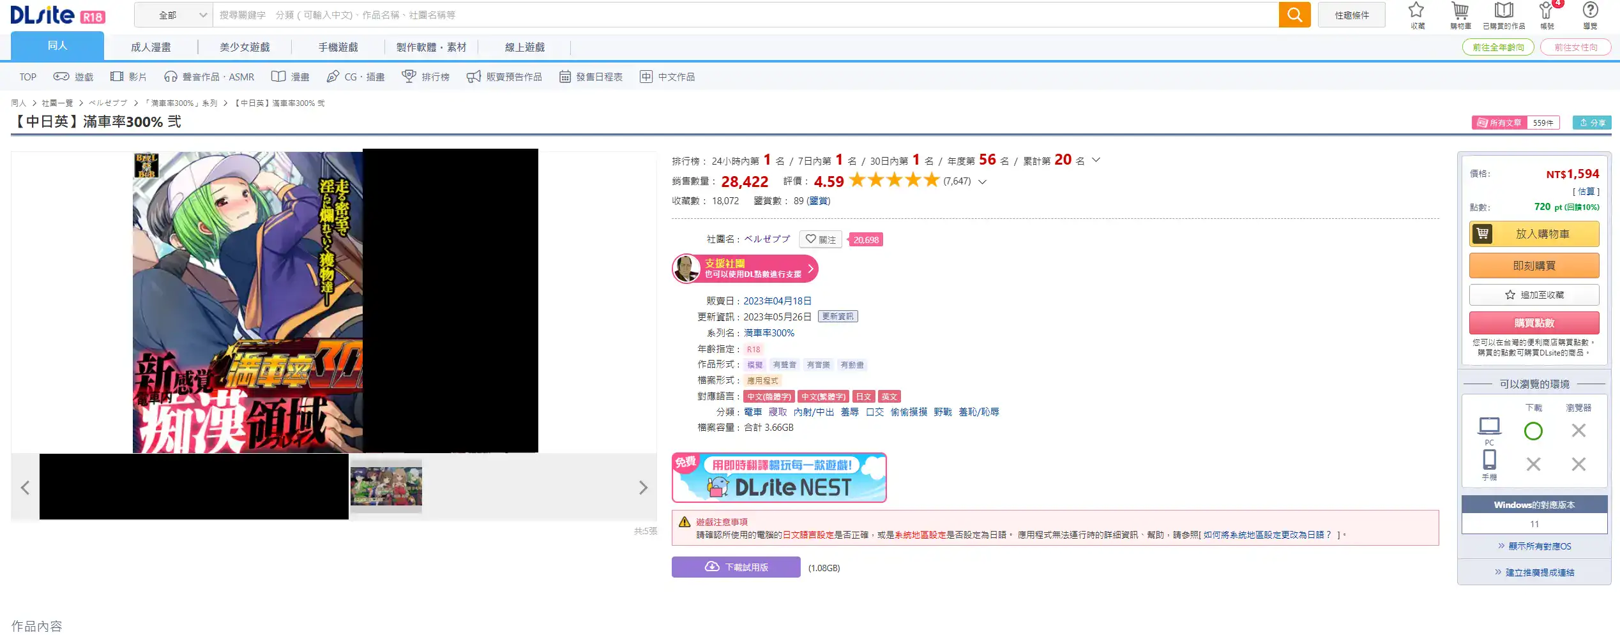
Task: Open circle name ベルゼブブ link
Action: tap(767, 239)
